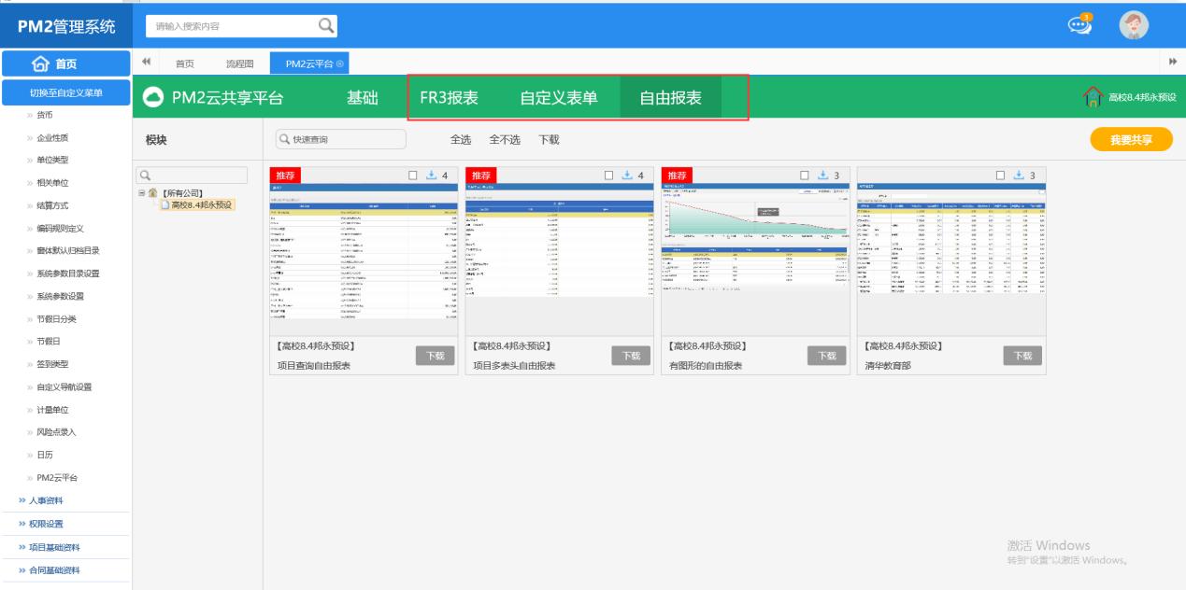Click the user avatar in header
Image resolution: width=1186 pixels, height=590 pixels.
(1134, 25)
